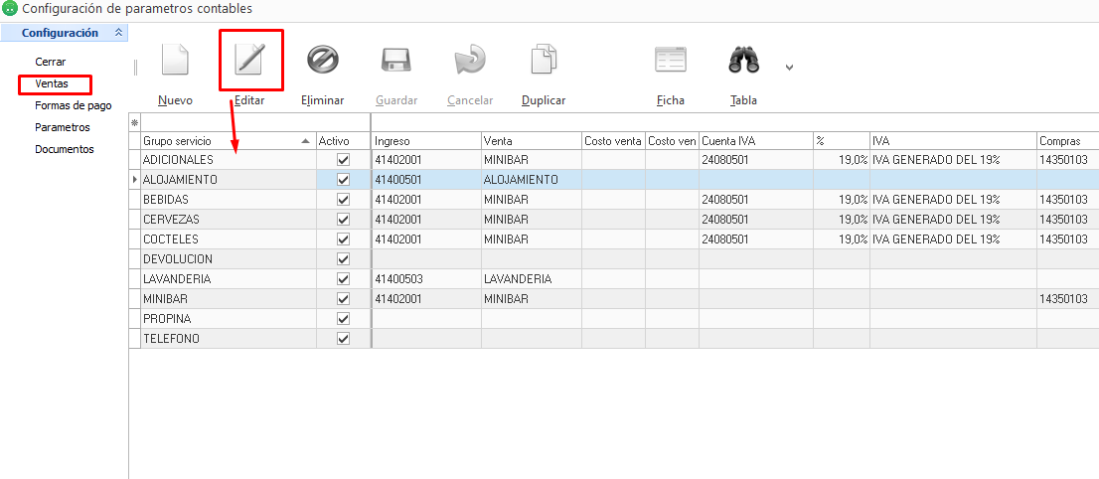Click the Cancelar undo arrow icon
Screen dimensions: 1099x479
[x=470, y=60]
